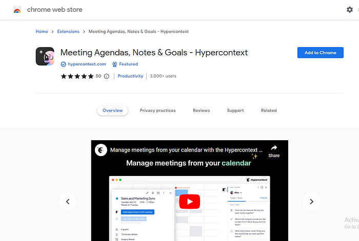Click the rating count '50'
This screenshot has height=241, width=359.
98,76
